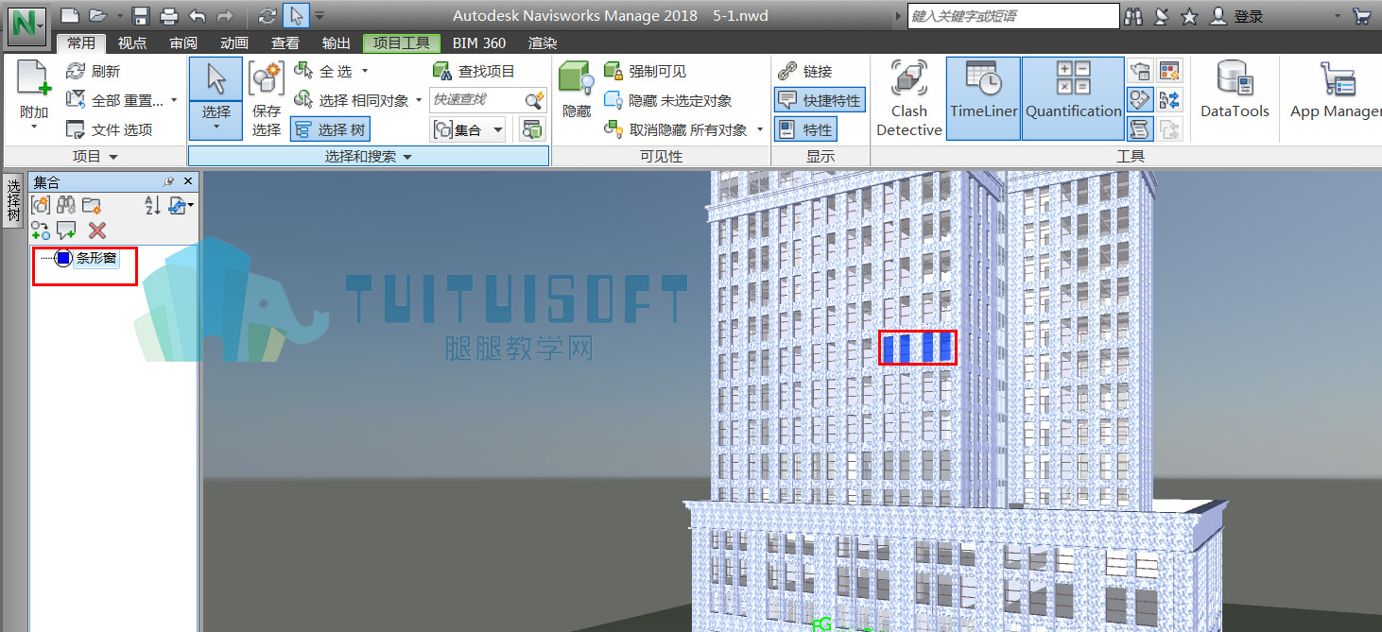Click Find Items (查找项目)
This screenshot has width=1382, height=632.
475,71
